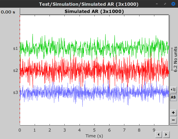Viewport: 178px width, 139px height.
Task: Click the 6.2 No units amplitude scale bar
Action: [175, 59]
